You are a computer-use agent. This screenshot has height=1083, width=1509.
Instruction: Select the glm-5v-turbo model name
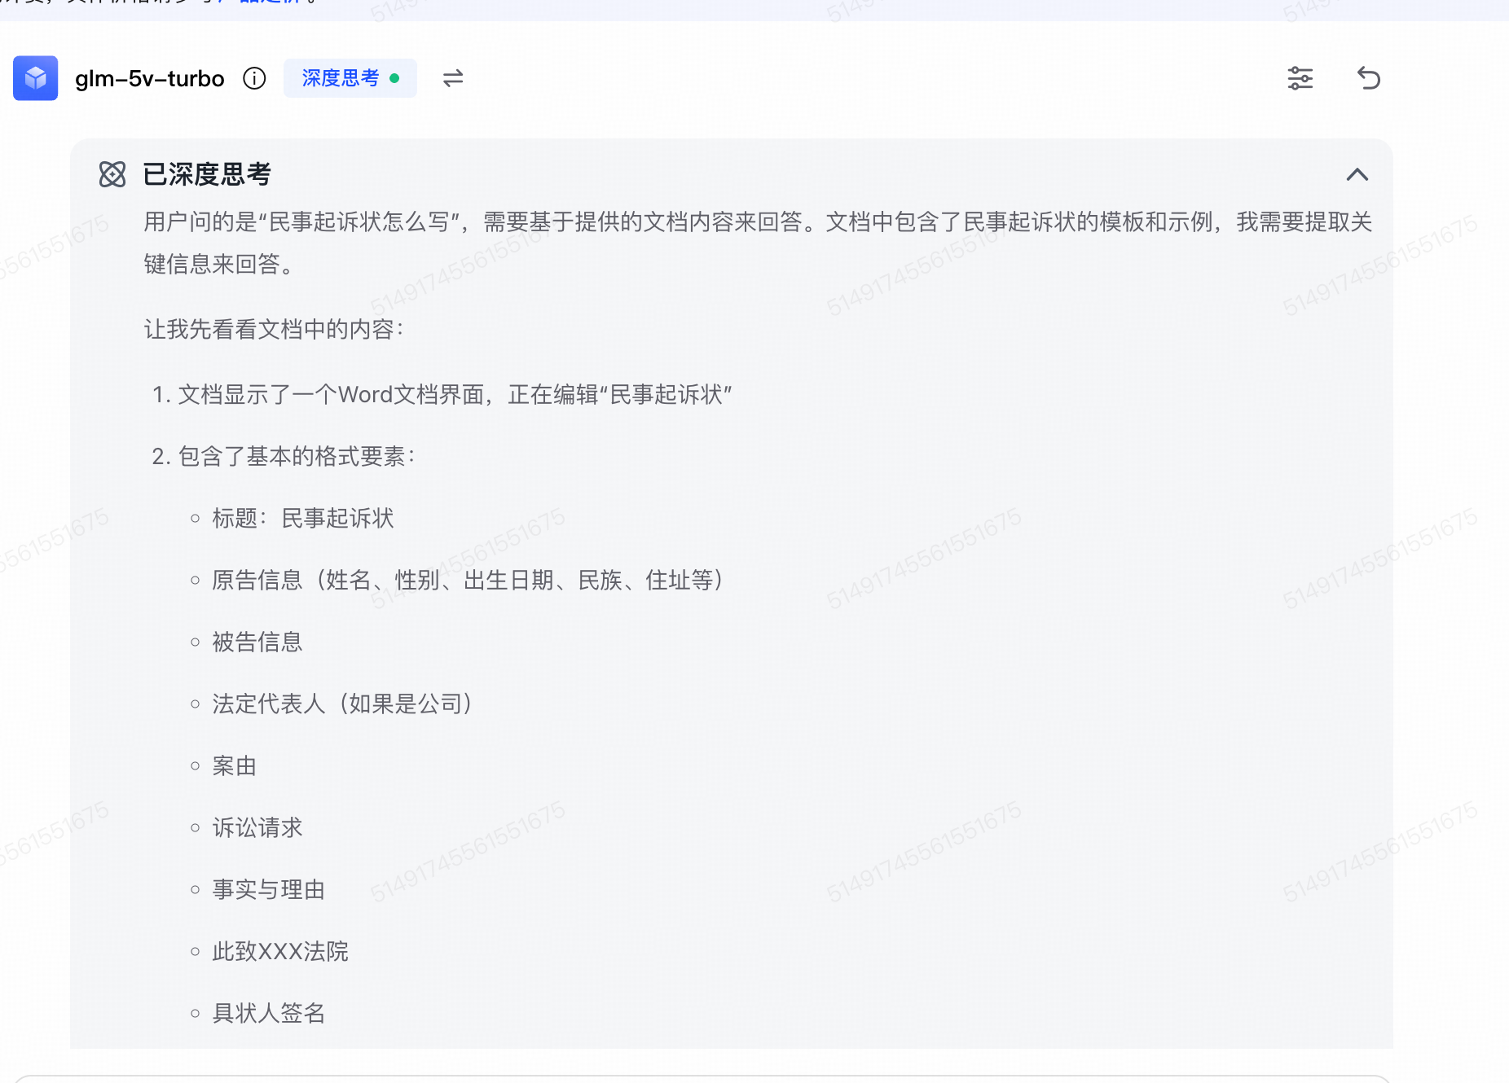click(149, 78)
